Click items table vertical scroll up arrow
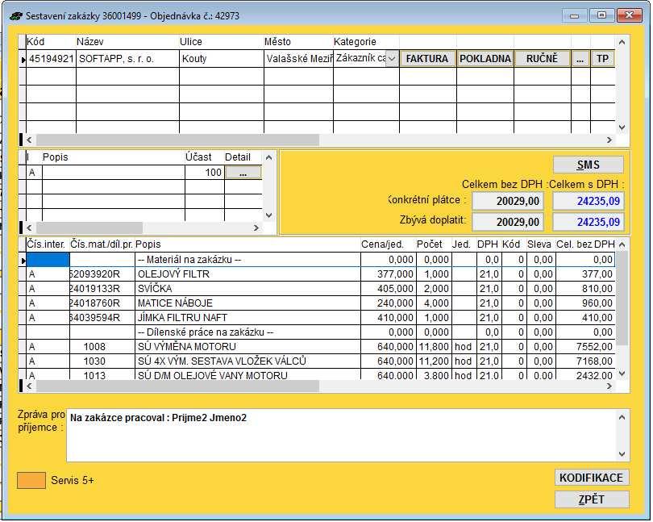Viewport: 653px width, 522px height. tap(622, 244)
